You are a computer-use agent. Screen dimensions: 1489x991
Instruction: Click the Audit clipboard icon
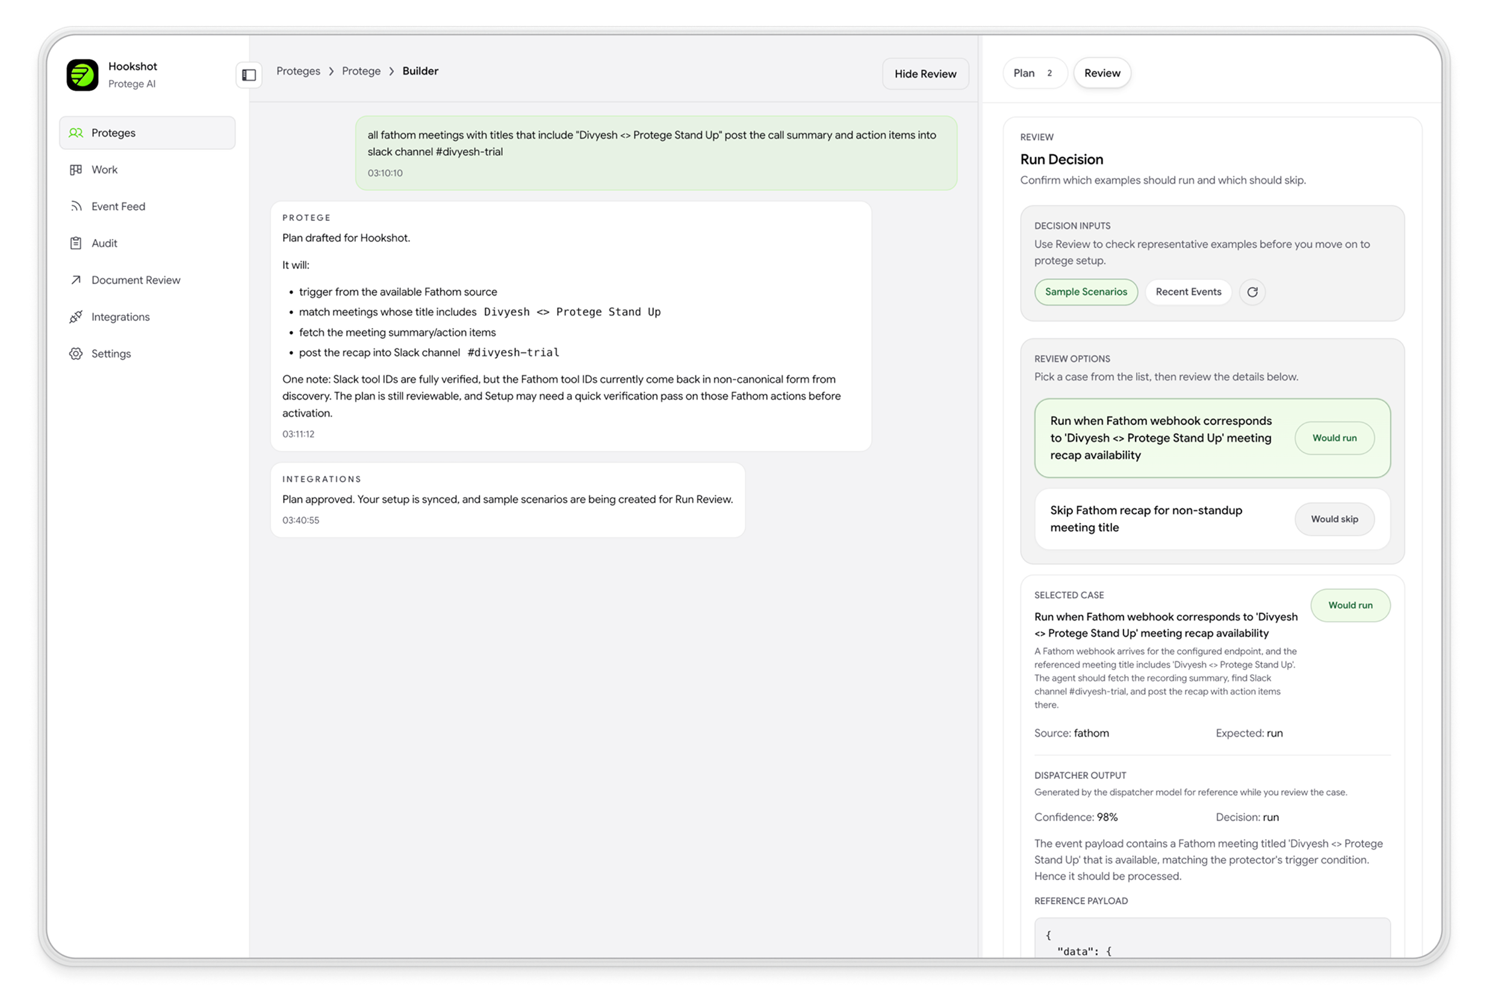[76, 243]
